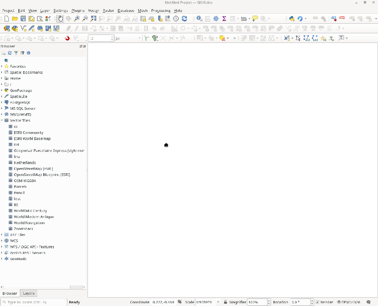
Task: Toggle the Render checkbox
Action: pos(318,302)
